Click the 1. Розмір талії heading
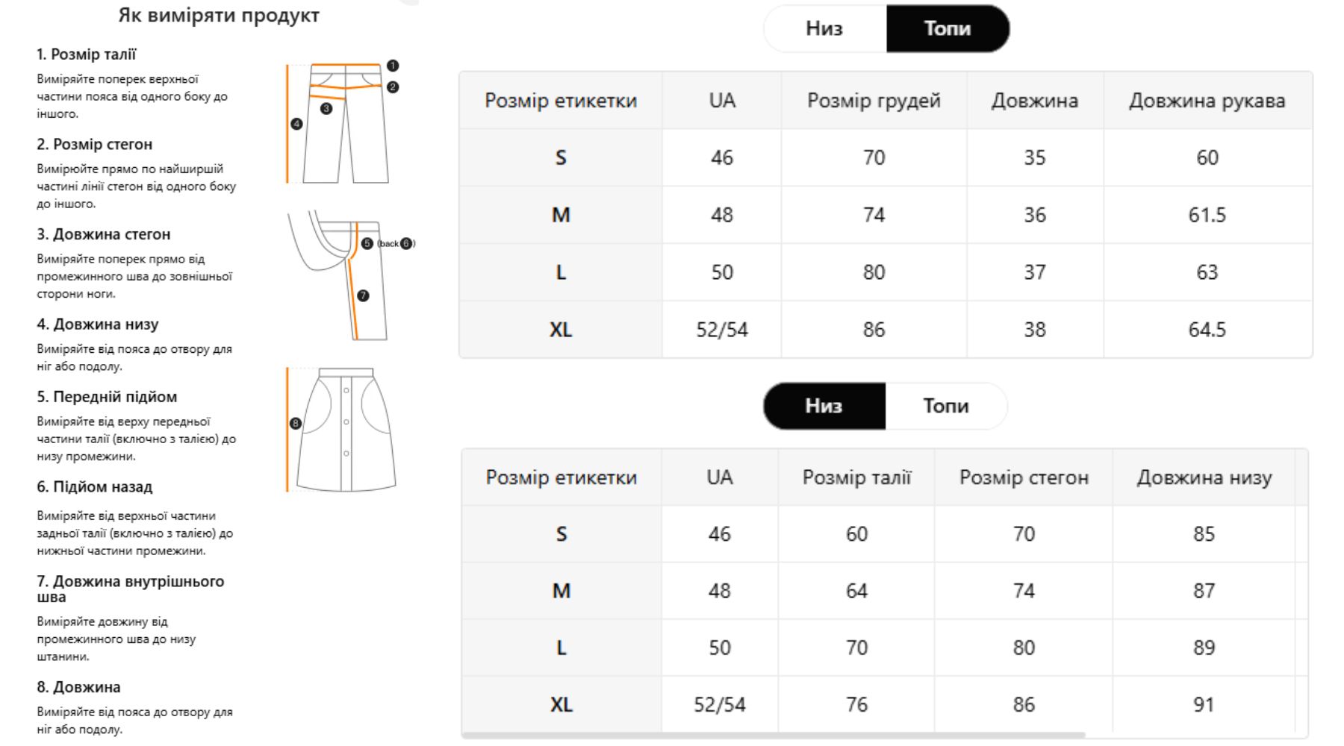 (x=87, y=54)
